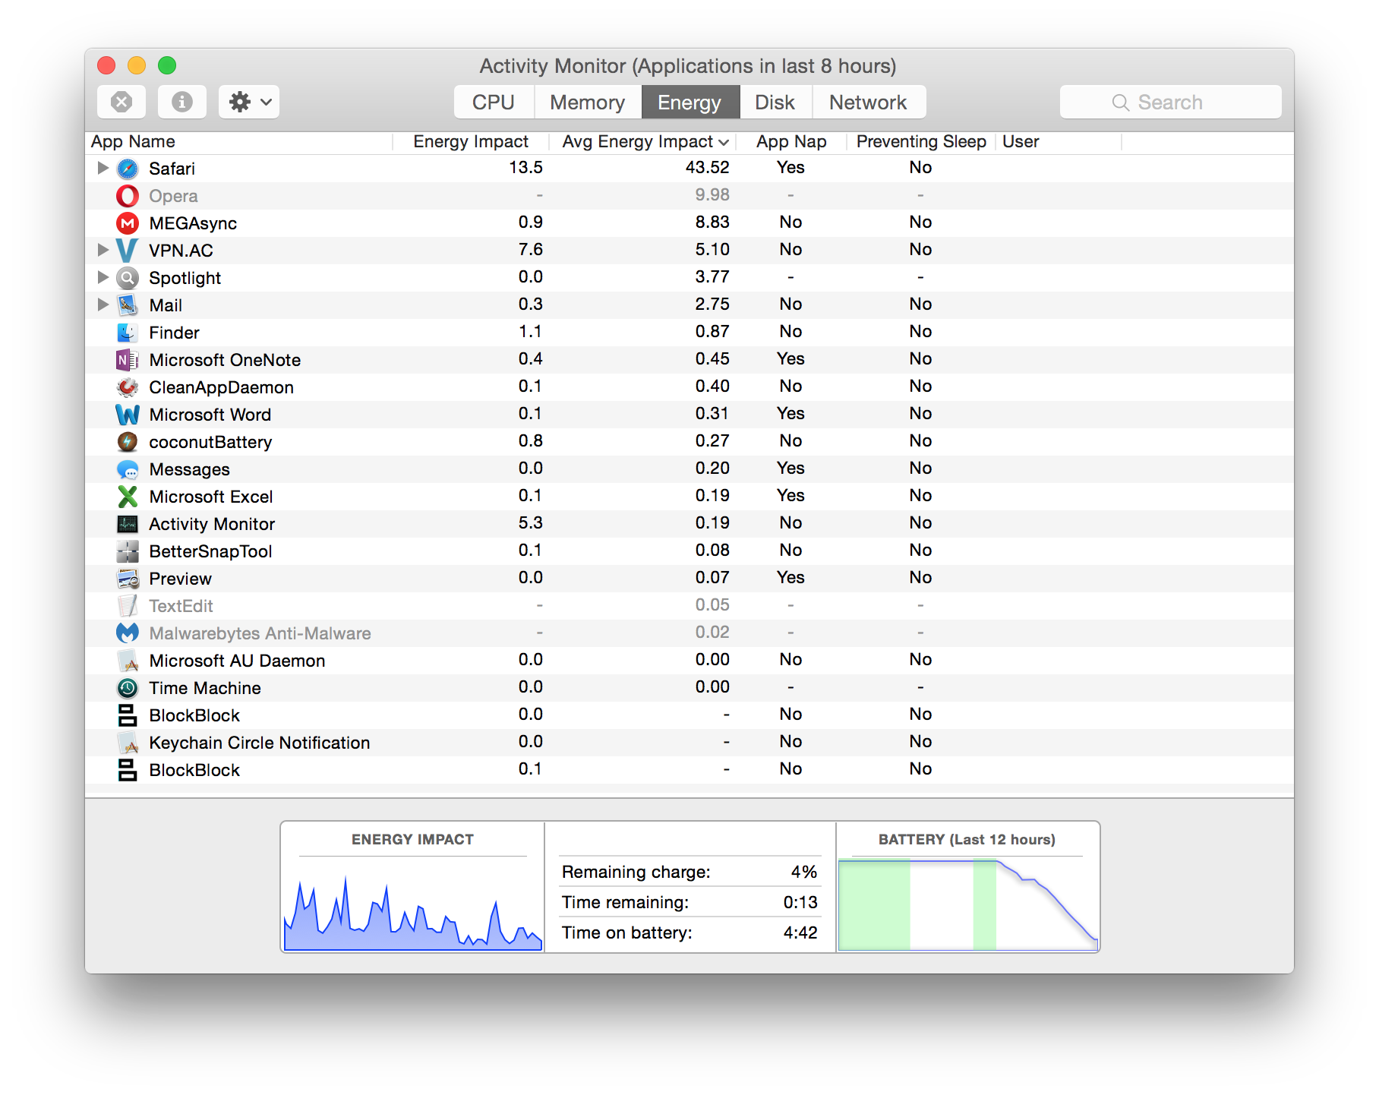
Task: Sort by Preventing Sleep column header
Action: pos(921,142)
